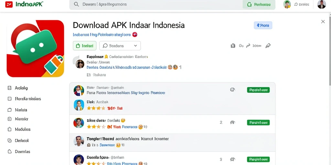Close the panel with the X icon

[x=323, y=22]
